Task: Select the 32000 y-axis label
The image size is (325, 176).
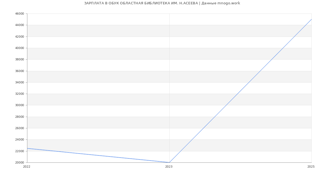Action: point(20,94)
